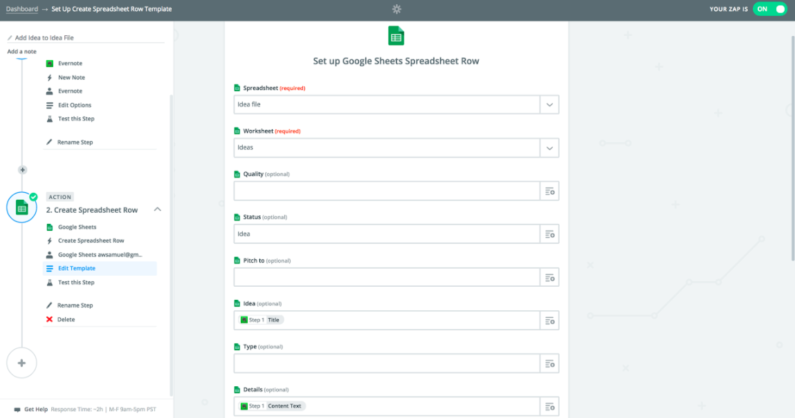This screenshot has width=795, height=418.
Task: Toggle the Your Zap Is ON switch
Action: coord(769,9)
